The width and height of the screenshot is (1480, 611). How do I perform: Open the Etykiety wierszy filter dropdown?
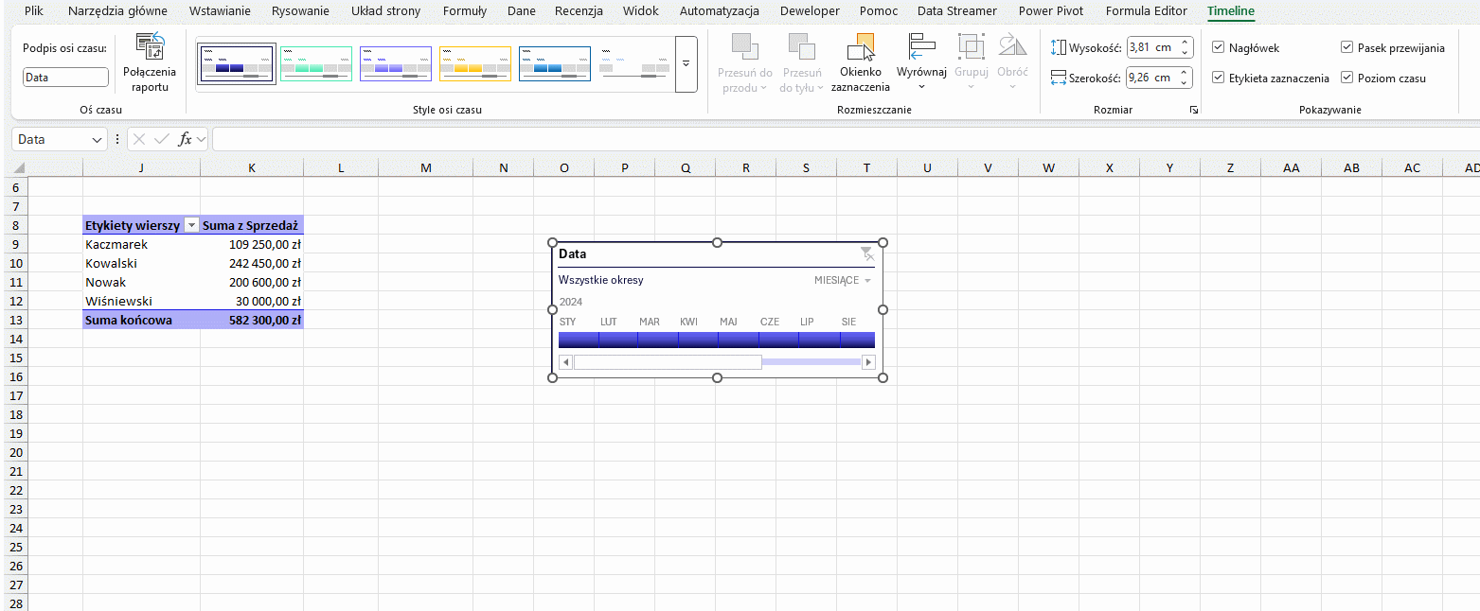(x=191, y=226)
